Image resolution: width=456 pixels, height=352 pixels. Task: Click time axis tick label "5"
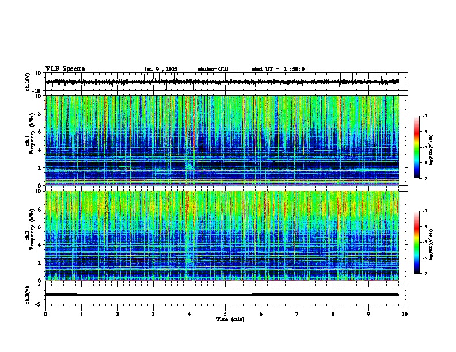(x=225, y=314)
